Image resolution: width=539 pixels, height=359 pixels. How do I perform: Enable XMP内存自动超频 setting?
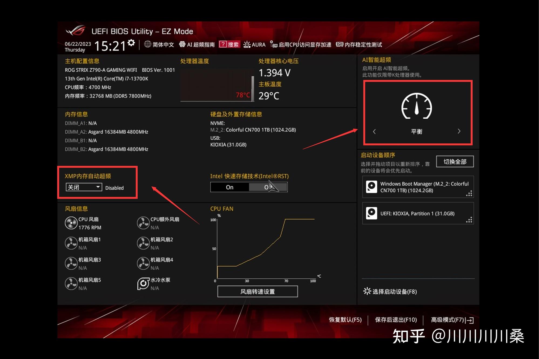click(x=80, y=187)
